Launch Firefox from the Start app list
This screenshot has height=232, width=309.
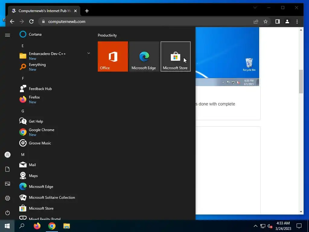coord(54,99)
